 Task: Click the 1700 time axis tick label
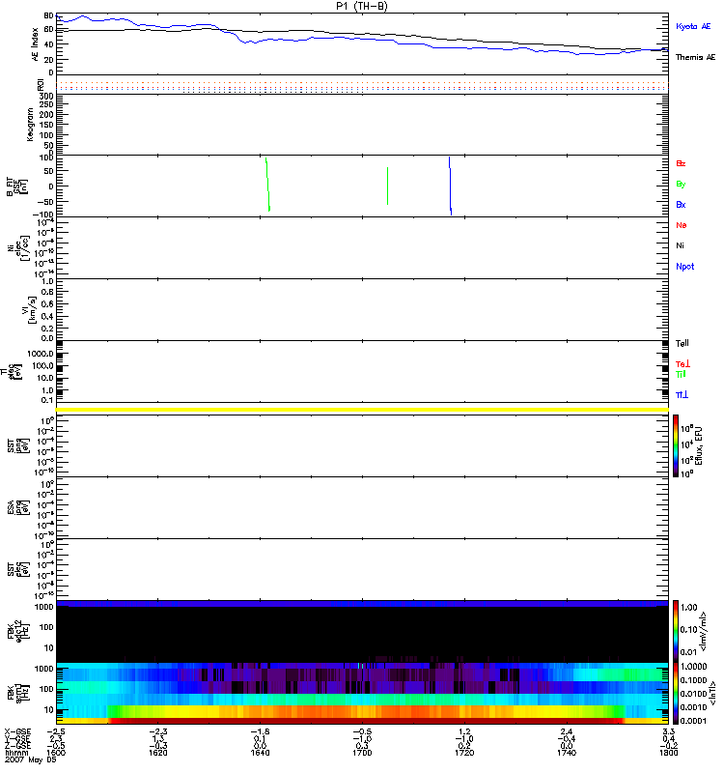click(x=362, y=753)
